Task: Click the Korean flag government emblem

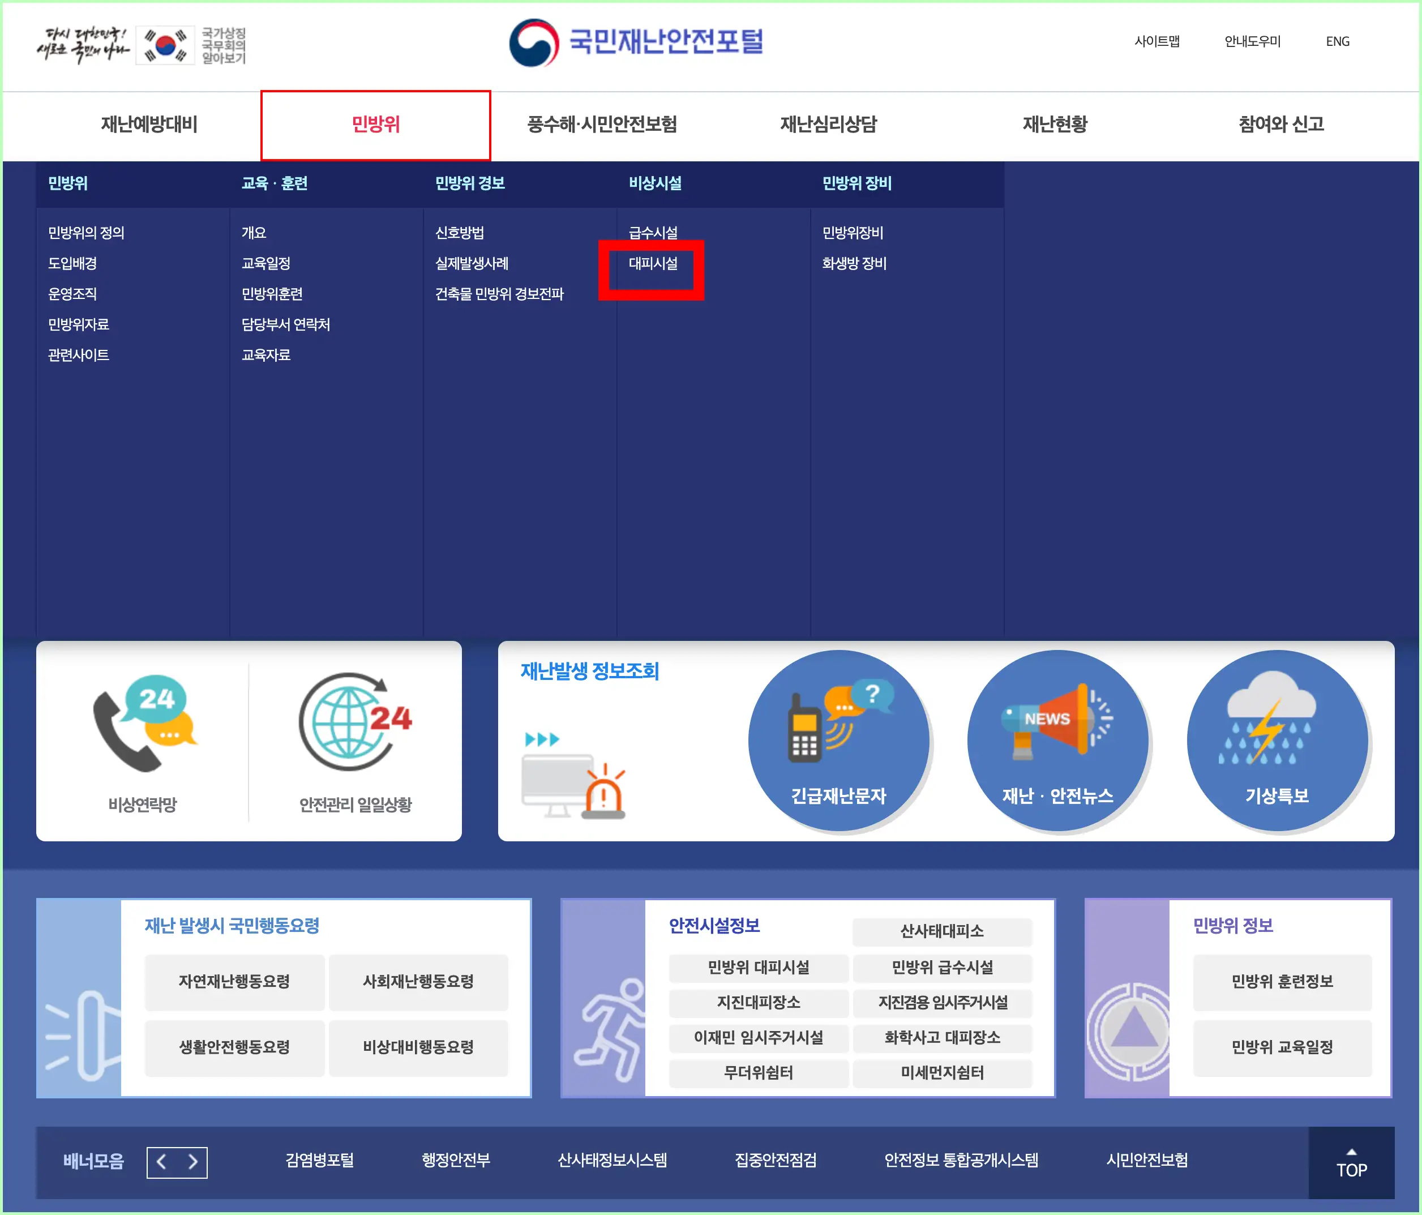Action: (x=165, y=44)
